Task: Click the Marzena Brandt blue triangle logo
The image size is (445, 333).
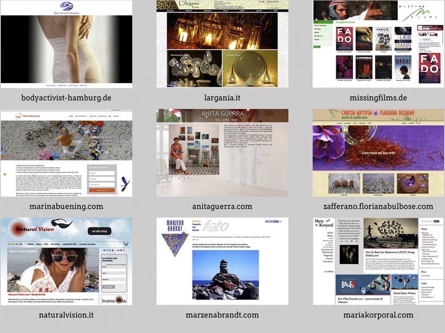Action: [175, 245]
